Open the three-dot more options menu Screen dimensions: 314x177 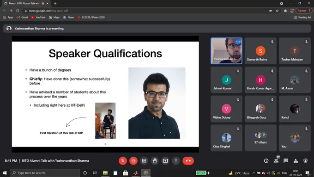pos(176,161)
